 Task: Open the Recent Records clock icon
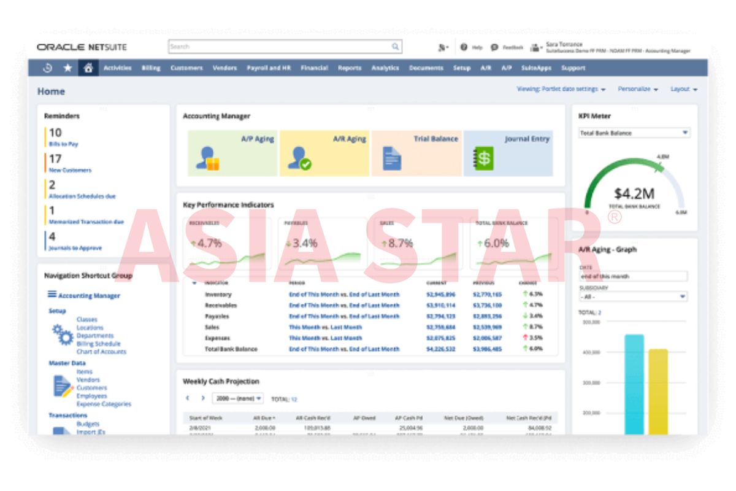[x=48, y=68]
